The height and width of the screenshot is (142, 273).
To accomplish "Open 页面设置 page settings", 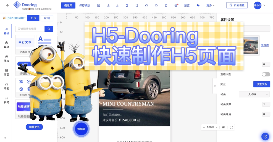I will coord(237,5).
